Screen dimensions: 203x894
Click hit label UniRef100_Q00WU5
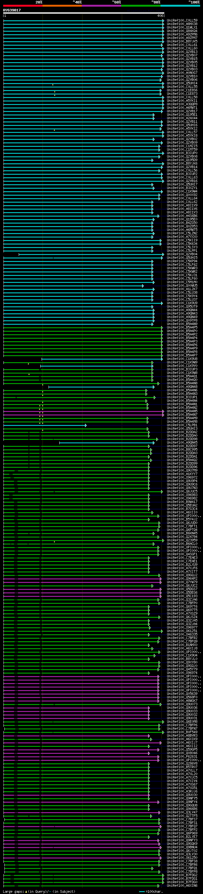click(x=182, y=286)
